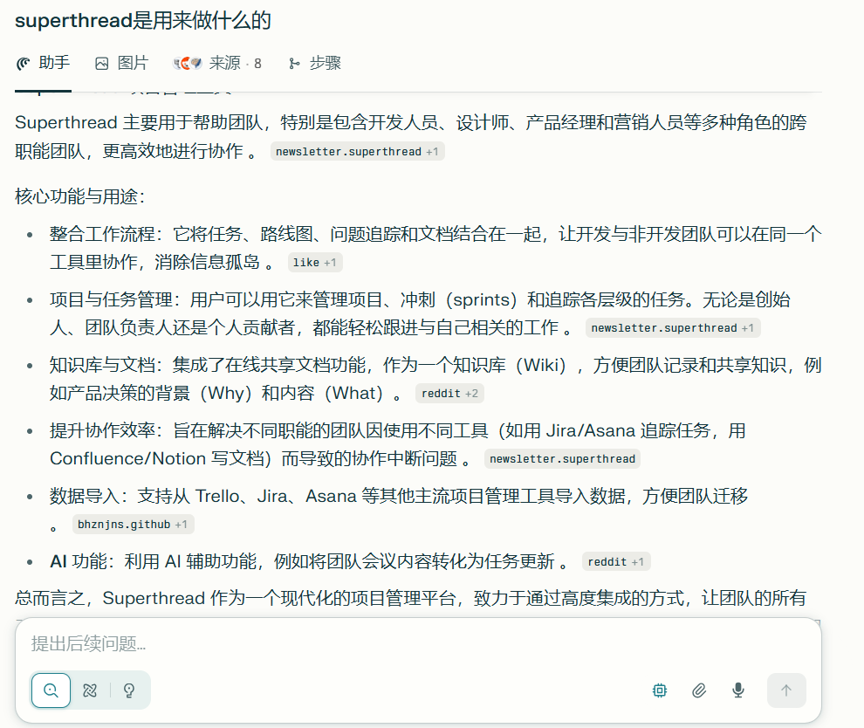Click the paperclip attach file icon
864x728 pixels.
(x=699, y=690)
